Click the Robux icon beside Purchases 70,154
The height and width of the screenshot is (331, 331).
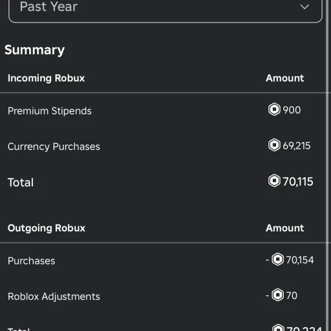coord(277,259)
